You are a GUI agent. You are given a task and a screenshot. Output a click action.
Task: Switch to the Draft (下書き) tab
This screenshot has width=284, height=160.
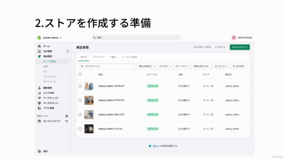click(x=113, y=57)
